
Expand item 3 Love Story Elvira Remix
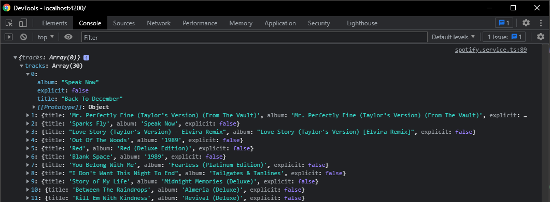coord(27,132)
